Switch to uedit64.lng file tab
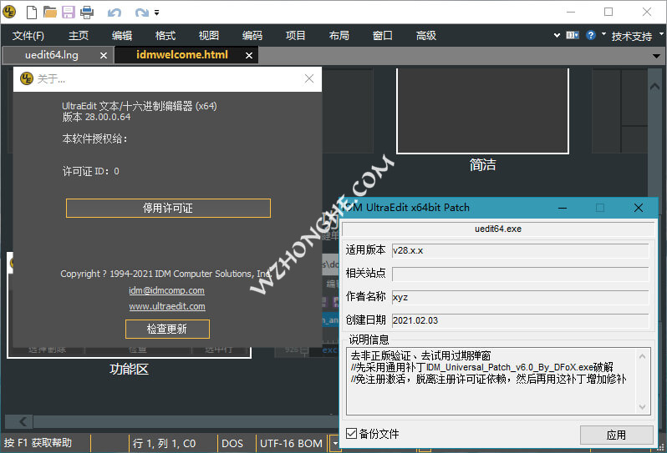The height and width of the screenshot is (453, 667). [x=52, y=55]
